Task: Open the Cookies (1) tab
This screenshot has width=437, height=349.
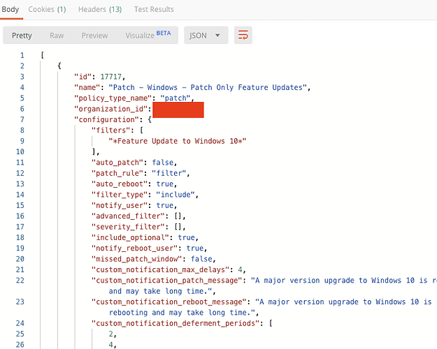Action: pyautogui.click(x=48, y=9)
